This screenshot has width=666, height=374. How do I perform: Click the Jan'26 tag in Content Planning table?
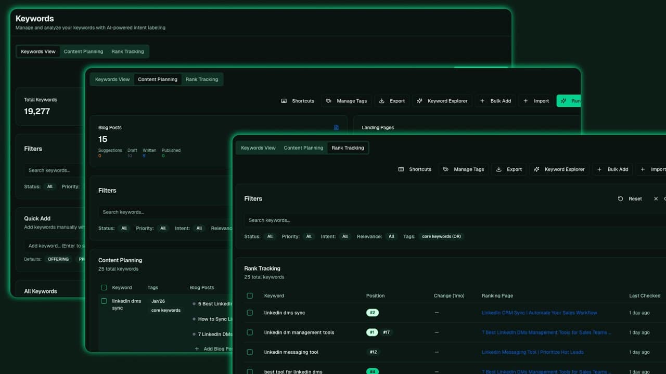click(x=158, y=301)
